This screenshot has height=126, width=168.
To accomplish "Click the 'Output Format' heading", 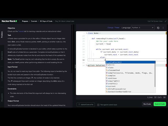I will pos(13,101).
